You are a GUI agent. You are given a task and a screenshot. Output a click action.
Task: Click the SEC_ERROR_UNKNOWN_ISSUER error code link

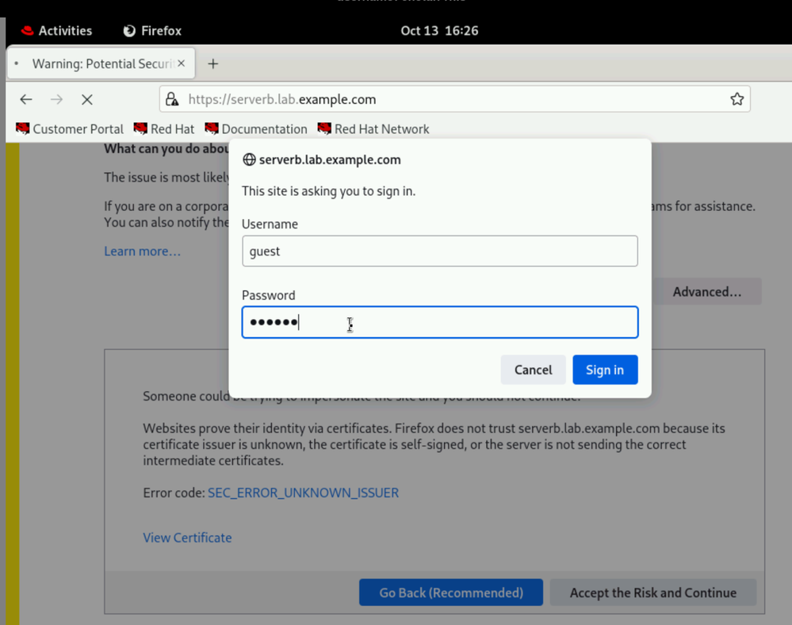pos(303,493)
